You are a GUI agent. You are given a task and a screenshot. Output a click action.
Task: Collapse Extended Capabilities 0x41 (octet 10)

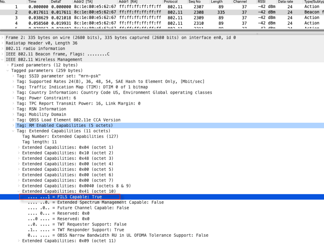pyautogui.click(x=19, y=191)
